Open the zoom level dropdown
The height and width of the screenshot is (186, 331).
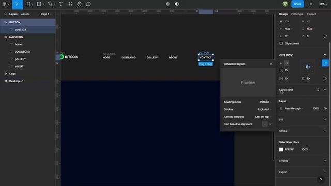(323, 4)
